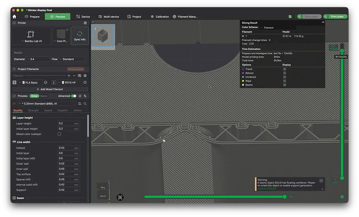
Task: Edit PLA Basic filament preset icon
Action: [x=46, y=82]
